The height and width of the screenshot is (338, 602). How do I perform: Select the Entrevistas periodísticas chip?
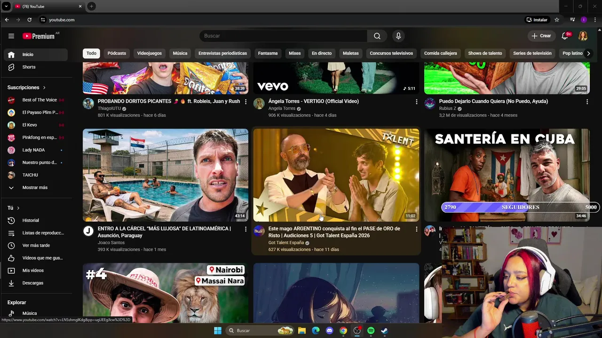coord(222,54)
